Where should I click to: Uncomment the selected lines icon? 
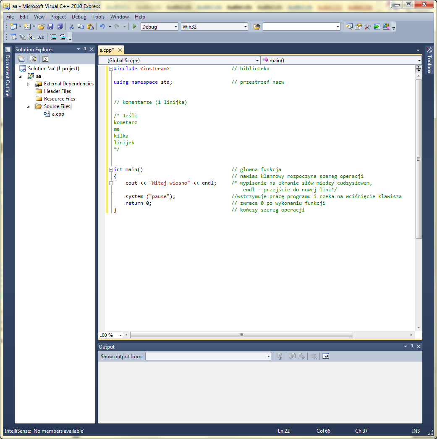(x=63, y=37)
